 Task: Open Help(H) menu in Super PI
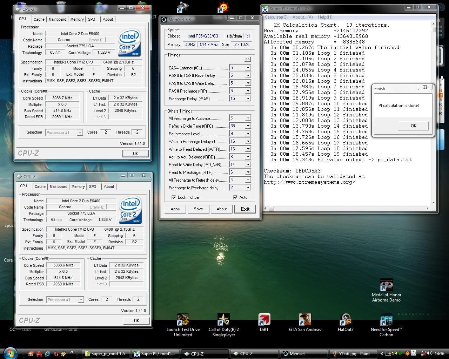tap(325, 17)
